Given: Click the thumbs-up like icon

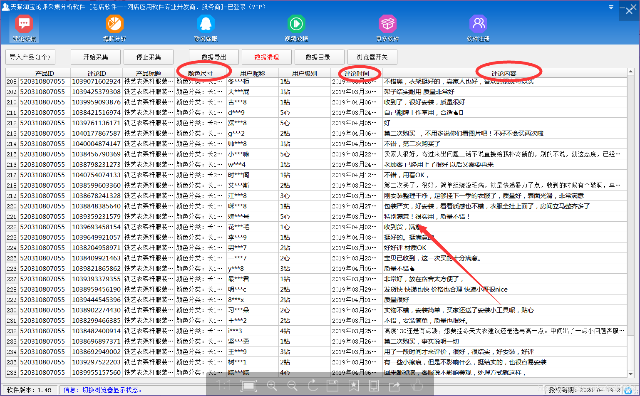Looking at the screenshot, I should 416,386.
